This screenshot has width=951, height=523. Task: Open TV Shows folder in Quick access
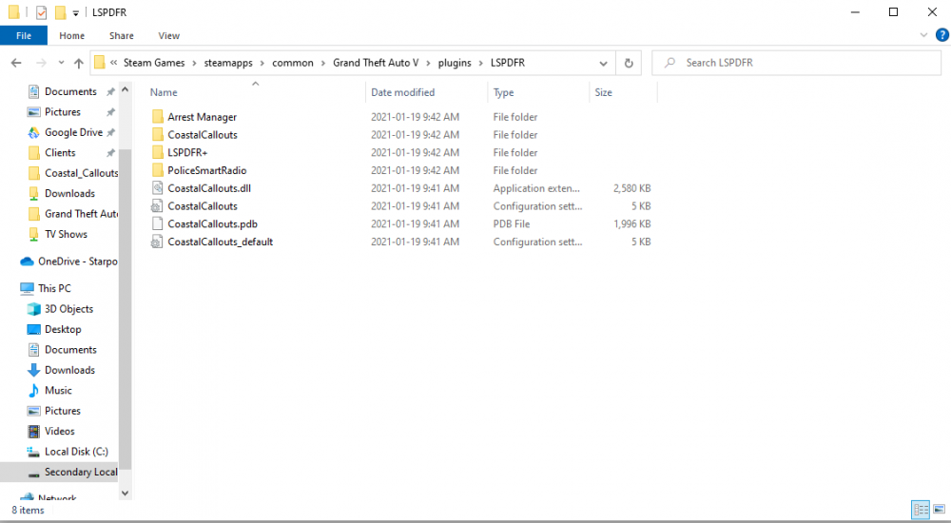click(x=58, y=234)
